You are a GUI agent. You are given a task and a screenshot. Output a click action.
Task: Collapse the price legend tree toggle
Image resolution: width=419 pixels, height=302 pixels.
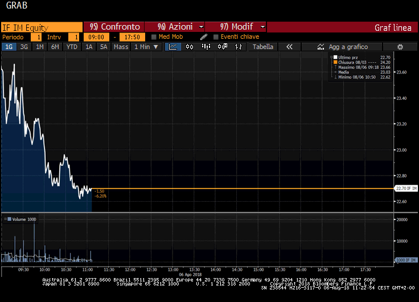[331, 57]
